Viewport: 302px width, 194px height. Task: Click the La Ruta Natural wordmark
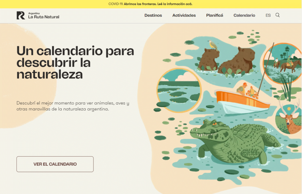pyautogui.click(x=44, y=16)
